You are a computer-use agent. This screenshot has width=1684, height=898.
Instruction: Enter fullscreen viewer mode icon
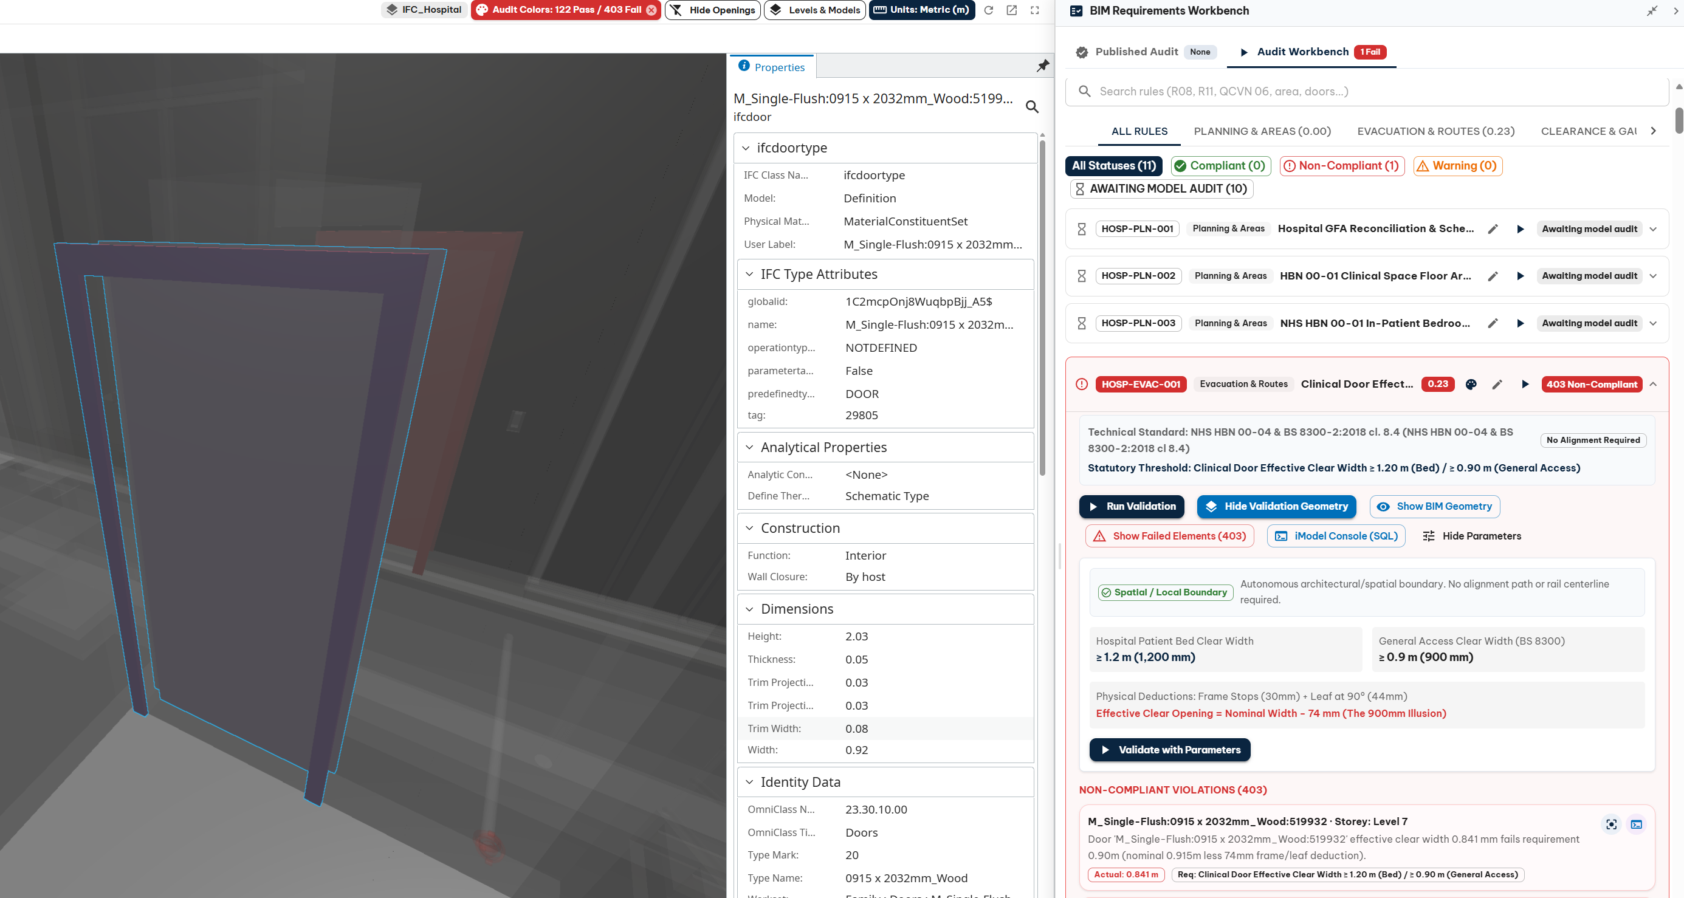1034,10
